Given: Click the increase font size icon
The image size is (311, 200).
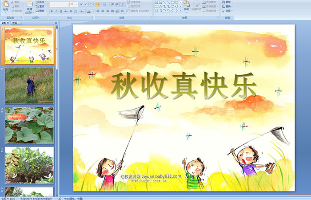Looking at the screenshot, I should tap(81, 4).
